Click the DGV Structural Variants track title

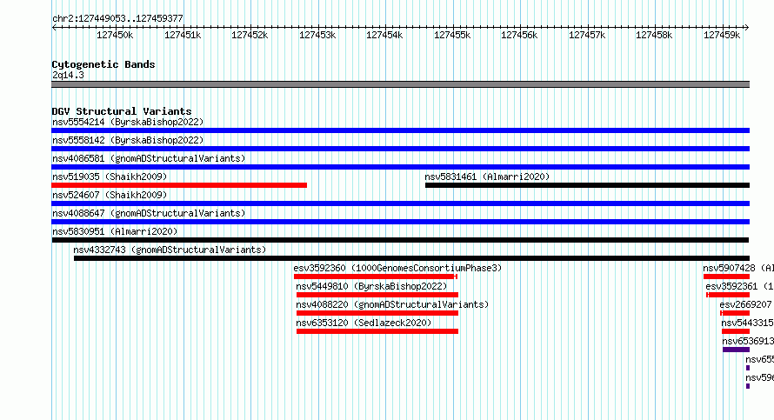coord(122,111)
